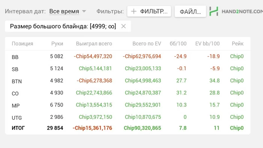Click the plus icon on ФИЛЬТР button
This screenshot has width=263, height=148.
tap(134, 11)
